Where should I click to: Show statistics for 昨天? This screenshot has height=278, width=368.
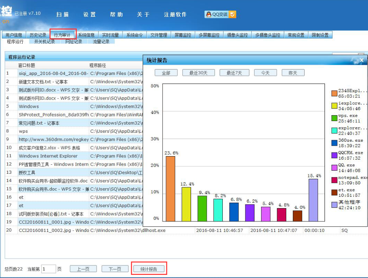point(293,73)
